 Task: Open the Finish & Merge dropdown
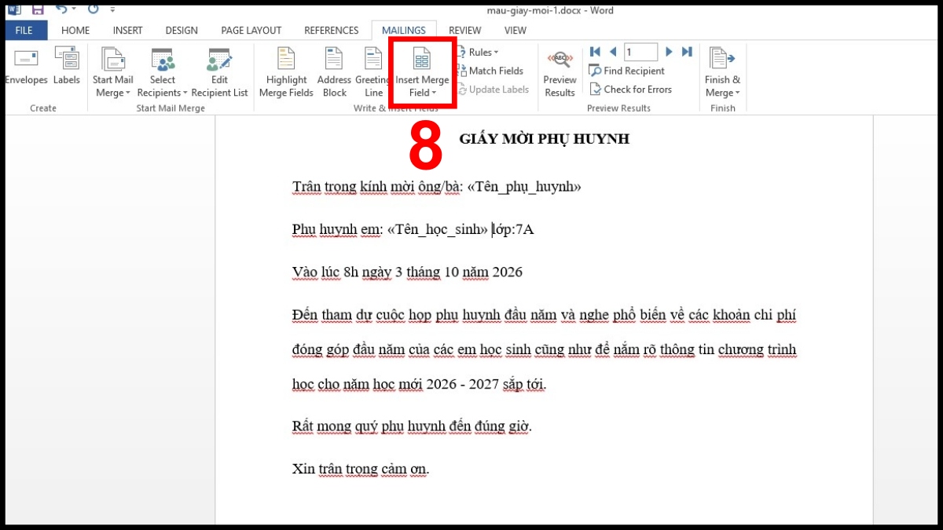click(722, 72)
